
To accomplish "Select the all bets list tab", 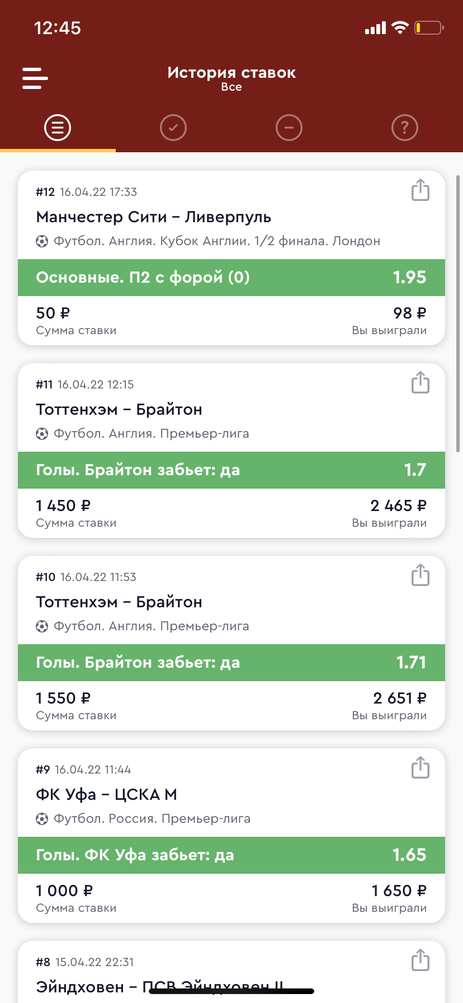I will (58, 128).
